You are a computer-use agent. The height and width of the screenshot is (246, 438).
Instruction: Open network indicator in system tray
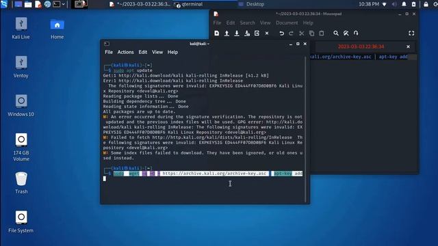pyautogui.click(x=385, y=4)
